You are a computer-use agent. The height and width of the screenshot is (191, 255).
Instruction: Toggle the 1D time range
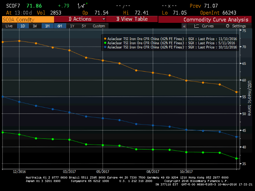coord(23,26)
